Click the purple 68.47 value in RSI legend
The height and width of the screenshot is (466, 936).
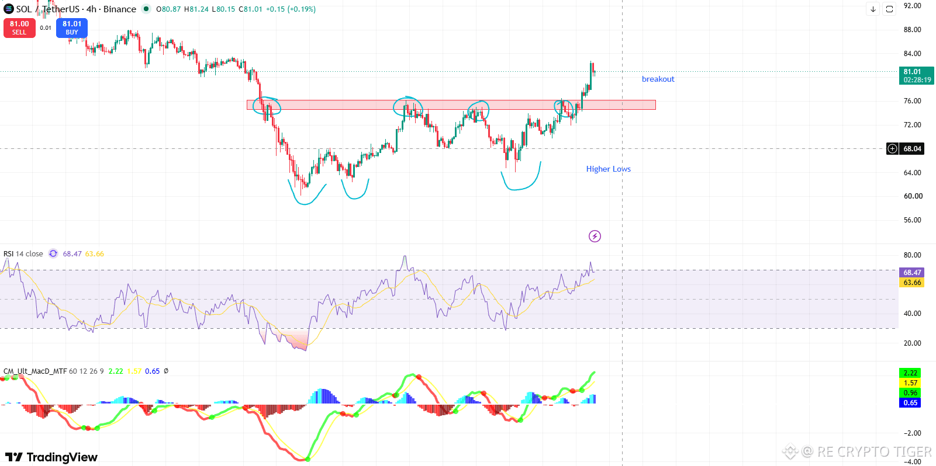coord(72,253)
